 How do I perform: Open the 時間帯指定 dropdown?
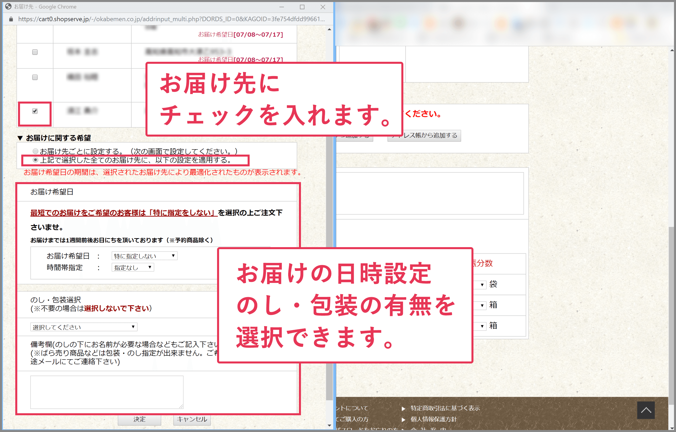click(132, 267)
